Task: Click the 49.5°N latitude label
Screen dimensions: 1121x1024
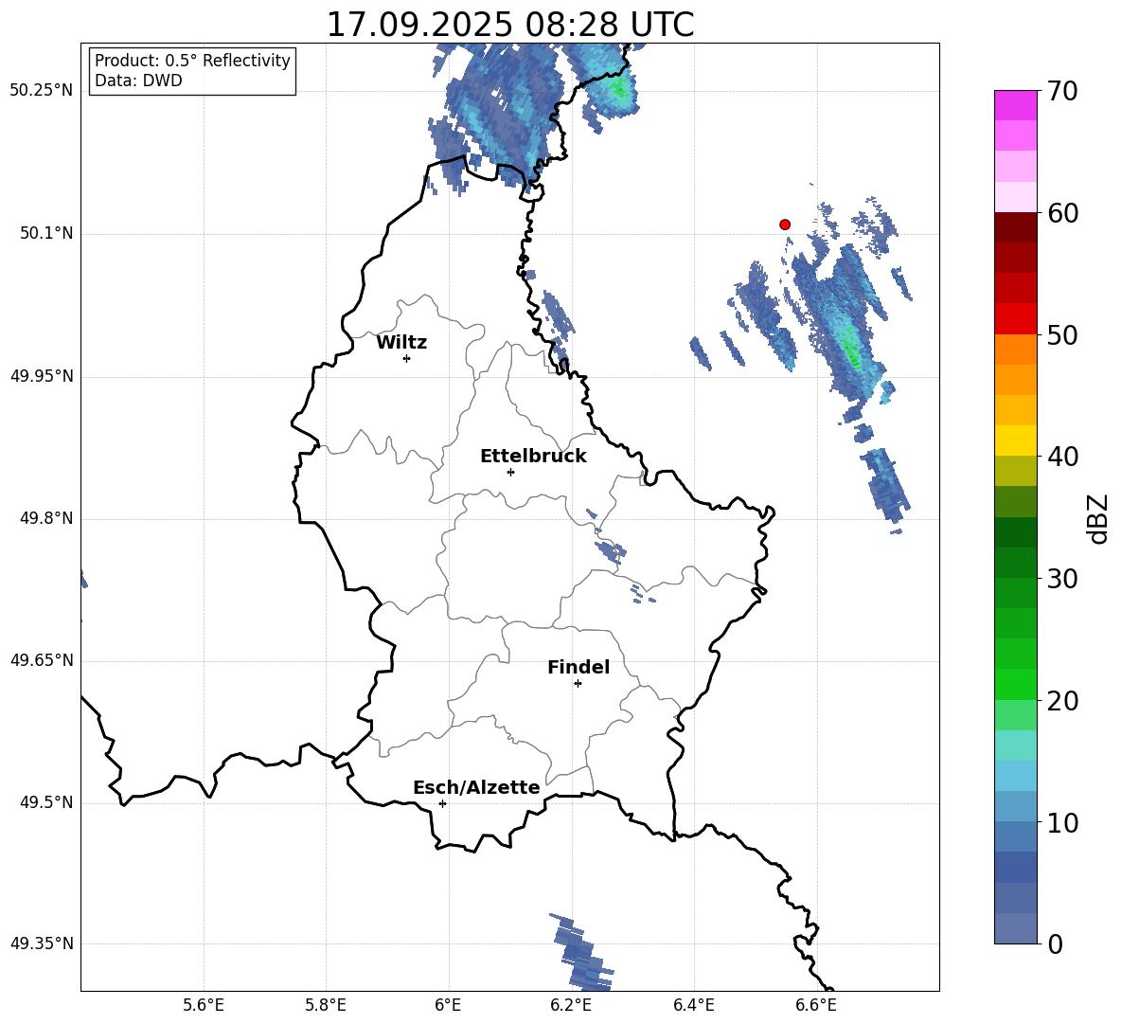Action: point(46,802)
